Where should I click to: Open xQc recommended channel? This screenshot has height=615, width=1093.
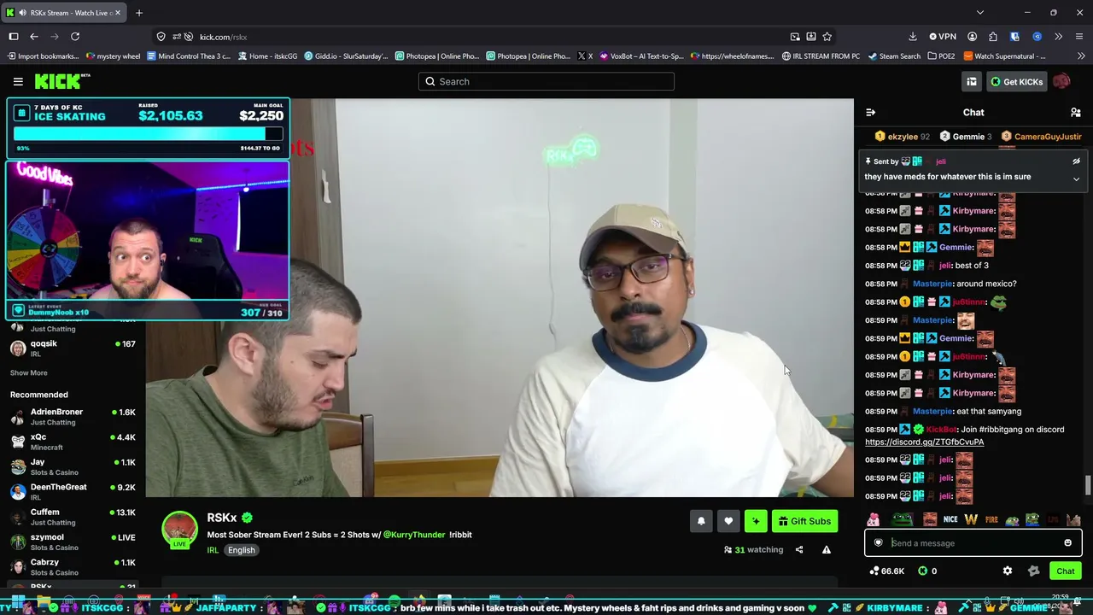[73, 442]
